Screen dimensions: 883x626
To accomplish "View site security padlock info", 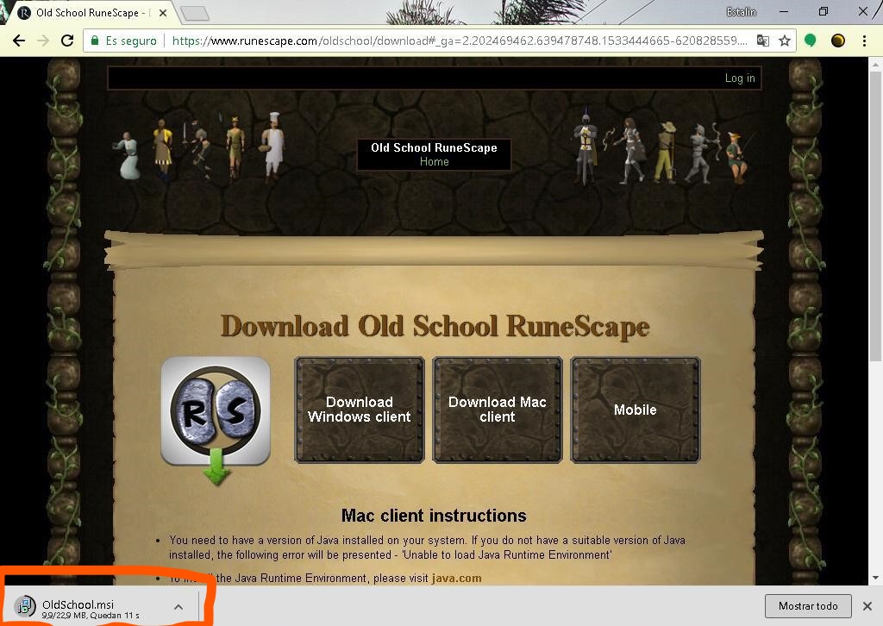I will (95, 41).
